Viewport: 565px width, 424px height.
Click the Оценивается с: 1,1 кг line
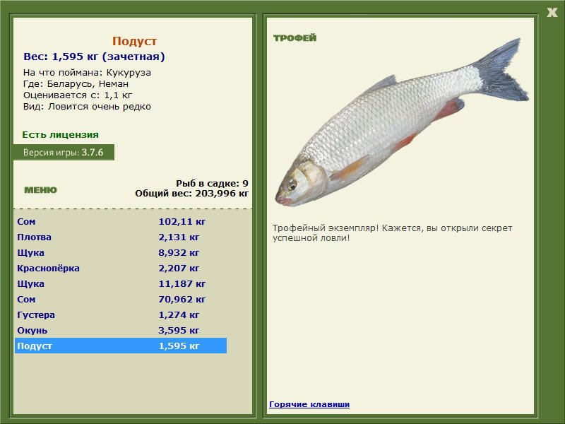pos(78,95)
